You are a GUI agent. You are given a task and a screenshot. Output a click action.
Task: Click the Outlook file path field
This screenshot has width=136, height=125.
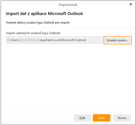pyautogui.click(x=54, y=40)
